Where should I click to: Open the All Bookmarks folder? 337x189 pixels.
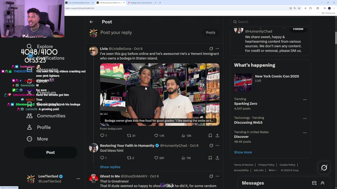(328, 13)
